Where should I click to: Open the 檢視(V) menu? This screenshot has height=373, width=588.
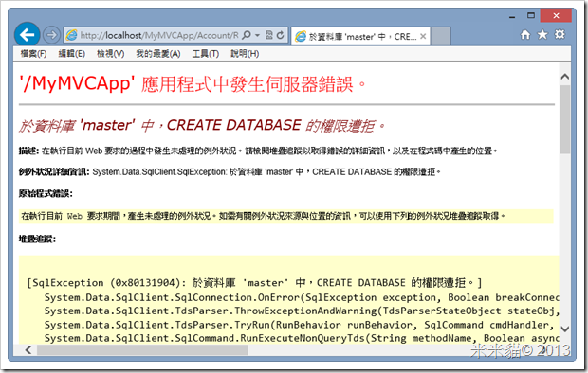[110, 54]
